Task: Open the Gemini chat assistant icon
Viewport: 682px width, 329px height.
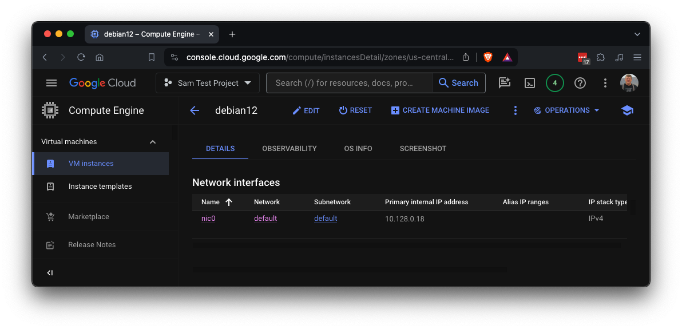Action: tap(504, 83)
